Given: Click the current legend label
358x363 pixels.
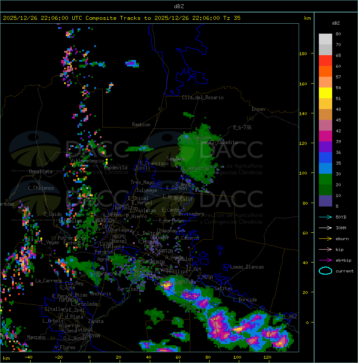Looking at the screenshot, I should (x=345, y=271).
